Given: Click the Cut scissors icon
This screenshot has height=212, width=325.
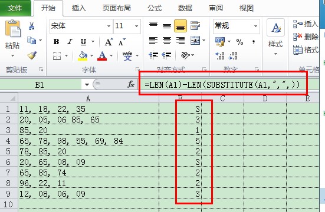Looking at the screenshot, I should coord(31,26).
